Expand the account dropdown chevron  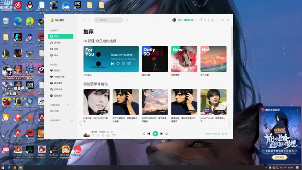(x=196, y=20)
